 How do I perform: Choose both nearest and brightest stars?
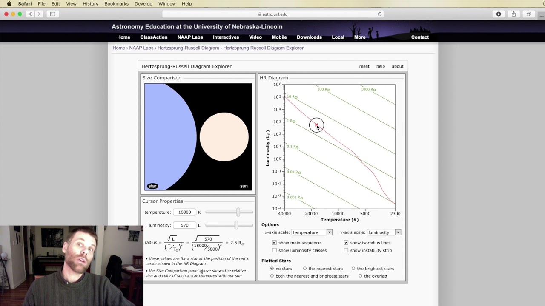[x=272, y=276]
